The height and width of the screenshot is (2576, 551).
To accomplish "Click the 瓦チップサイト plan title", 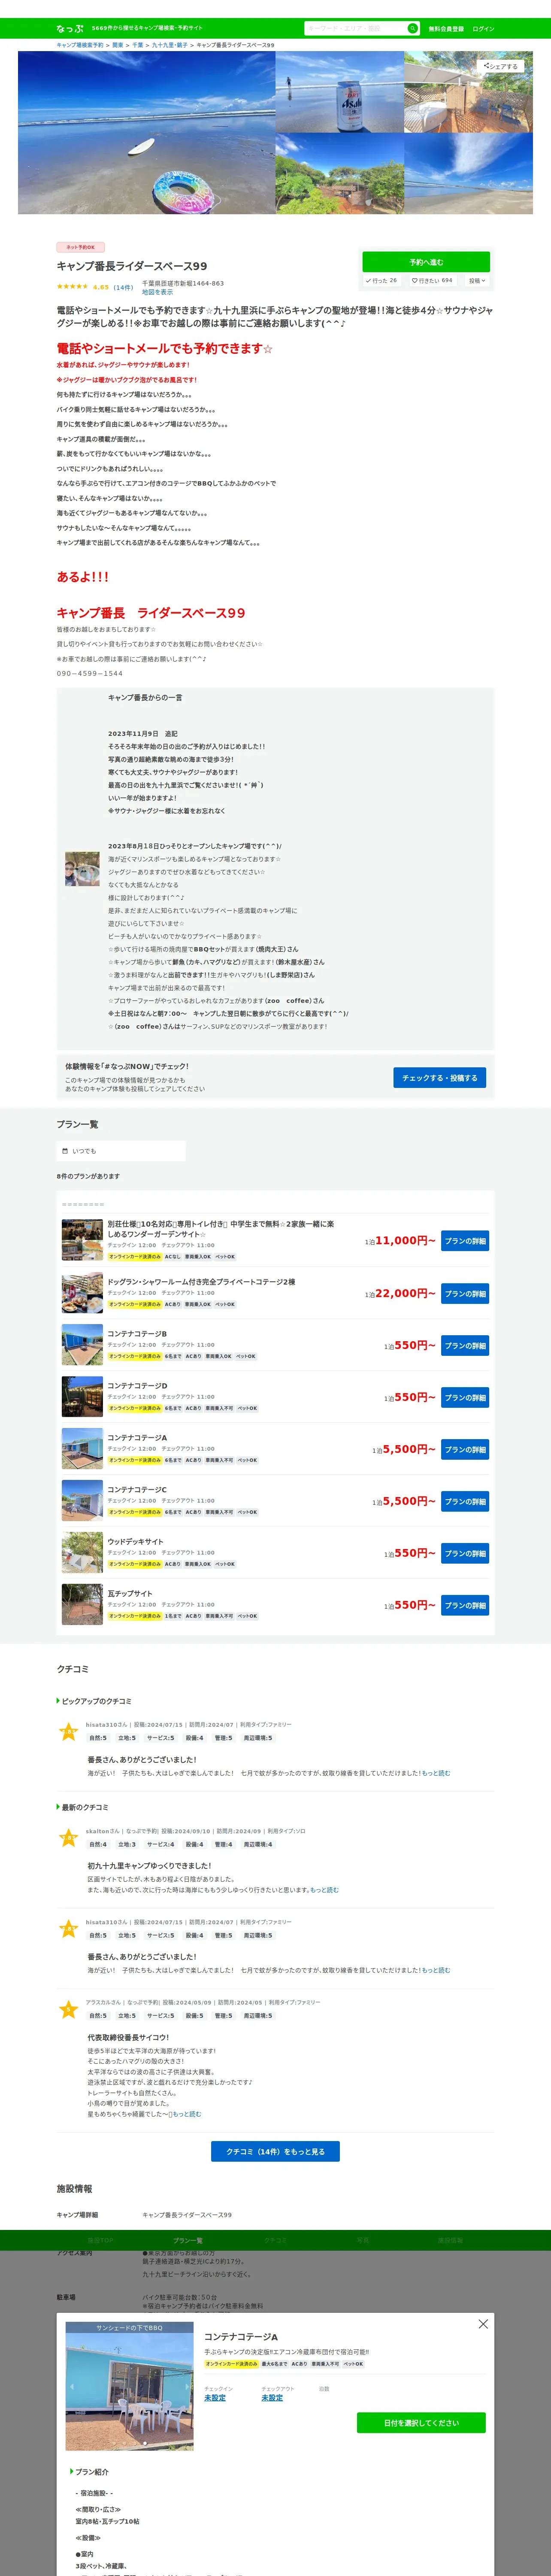I will point(130,1594).
